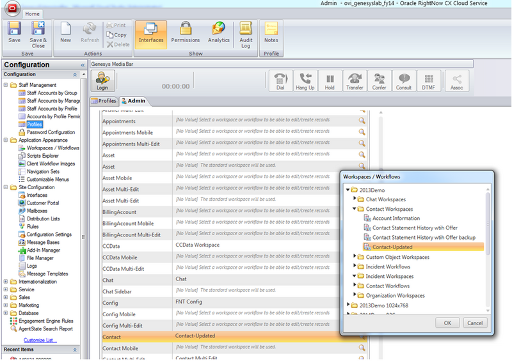Screen dimensions: 512x361
Task: Cancel the Workspaces / Workflows dialog
Action: click(475, 323)
